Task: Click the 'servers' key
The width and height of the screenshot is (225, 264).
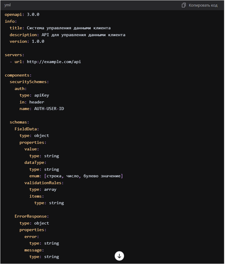Action: (x=13, y=55)
